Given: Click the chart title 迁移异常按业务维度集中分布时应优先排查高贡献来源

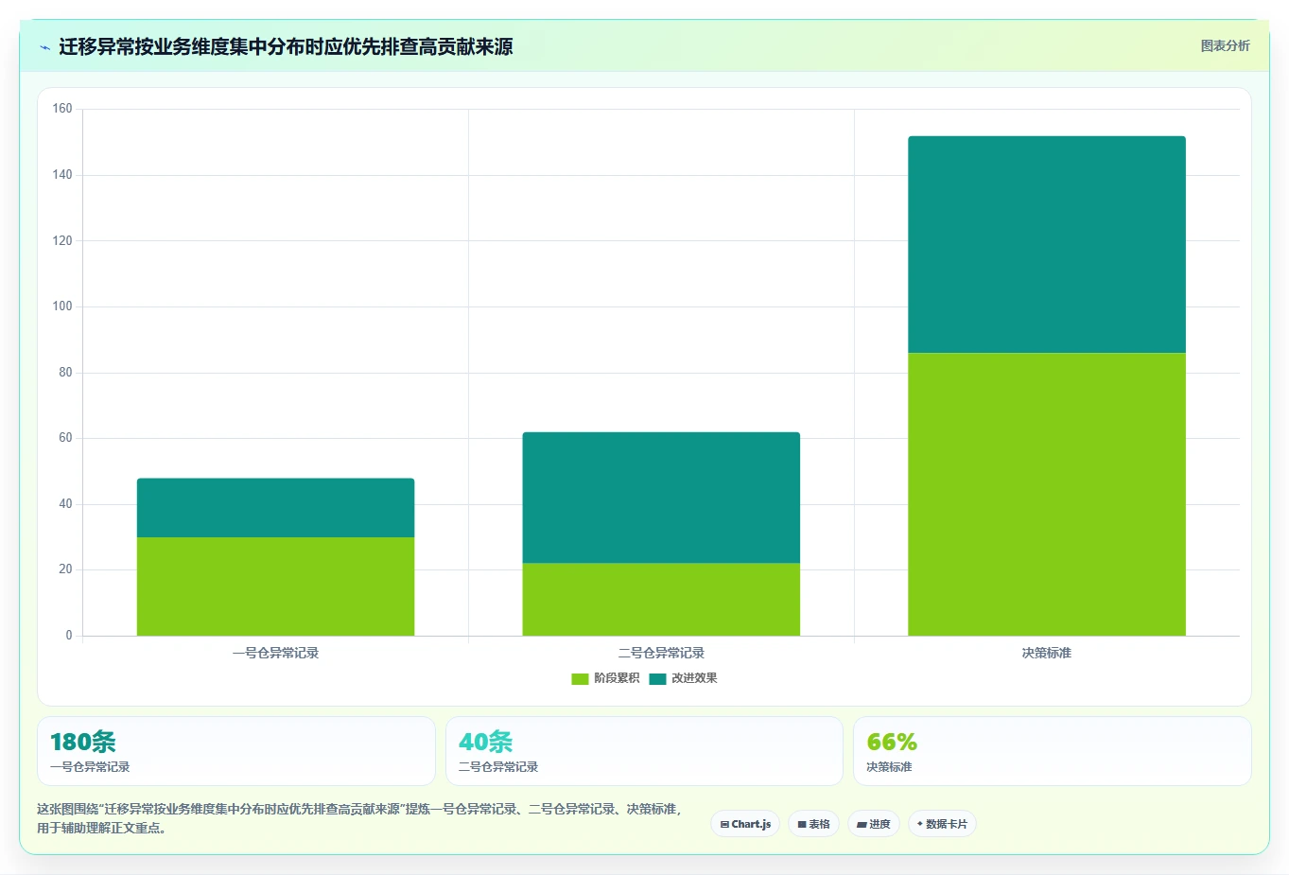Looking at the screenshot, I should pos(286,46).
